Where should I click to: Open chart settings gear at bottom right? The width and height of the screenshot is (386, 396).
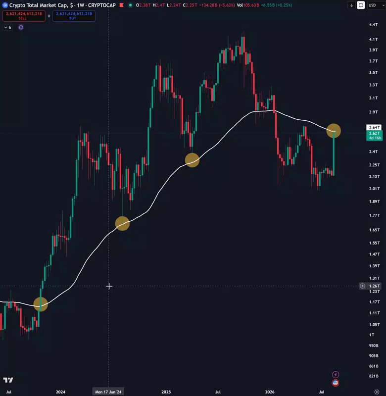tap(377, 392)
